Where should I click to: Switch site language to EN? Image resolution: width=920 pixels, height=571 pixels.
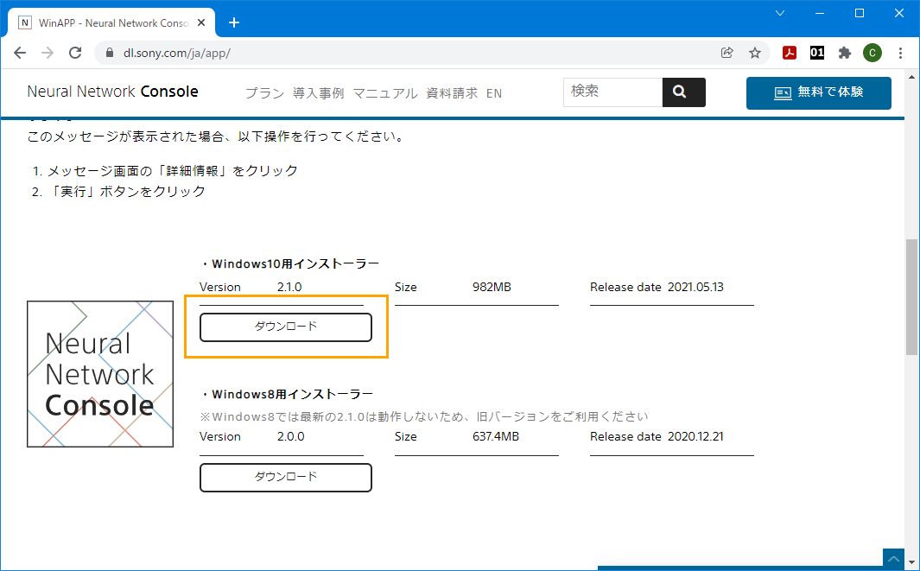click(x=493, y=92)
